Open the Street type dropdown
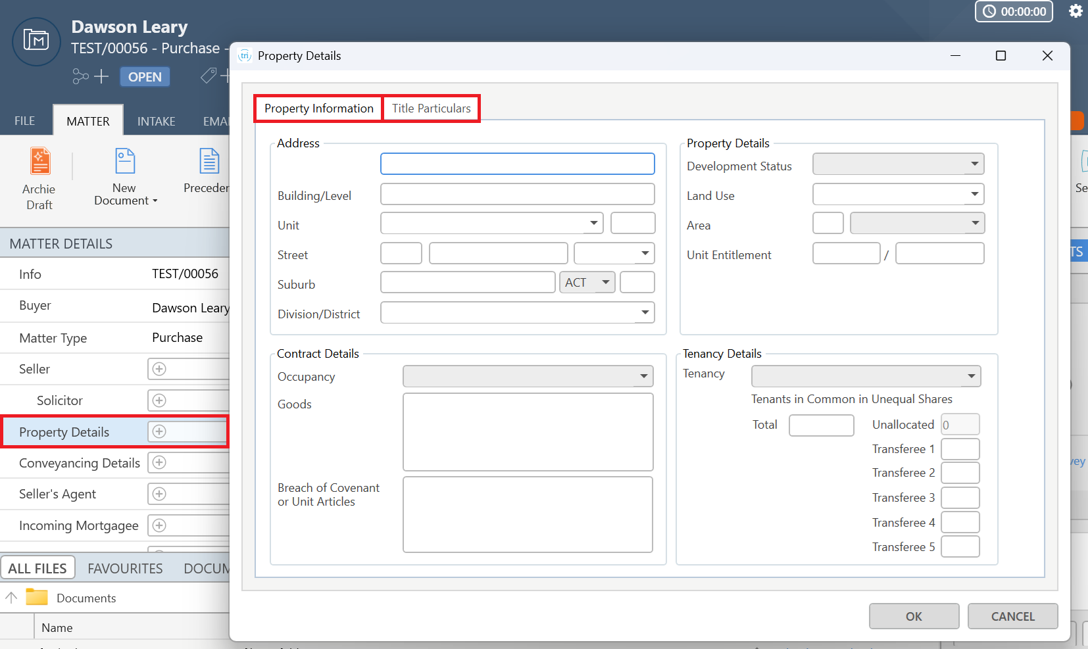The image size is (1088, 649). (x=614, y=253)
